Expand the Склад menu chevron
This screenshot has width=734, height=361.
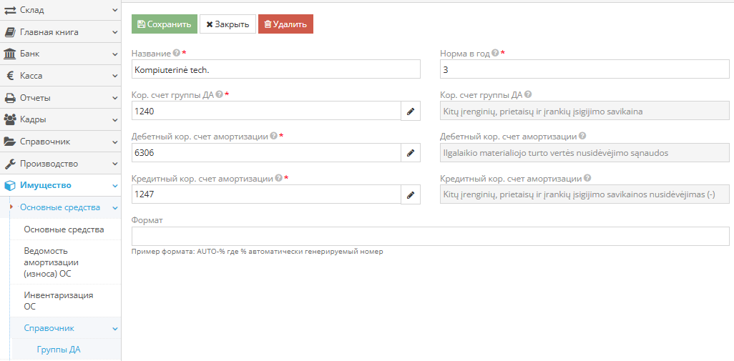[115, 10]
